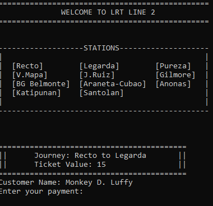The width and height of the screenshot is (213, 206).
Task: Click the [Santolan] station text
Action: (x=101, y=93)
